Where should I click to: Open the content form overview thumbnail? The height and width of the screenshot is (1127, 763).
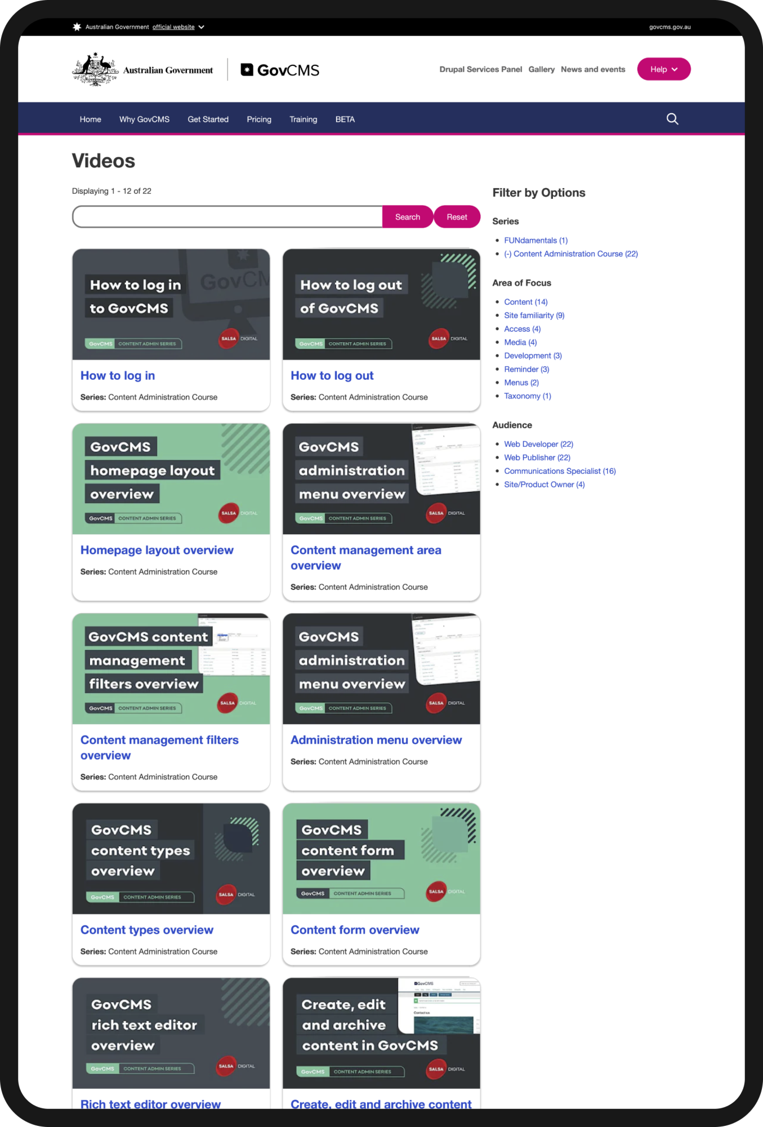[381, 859]
